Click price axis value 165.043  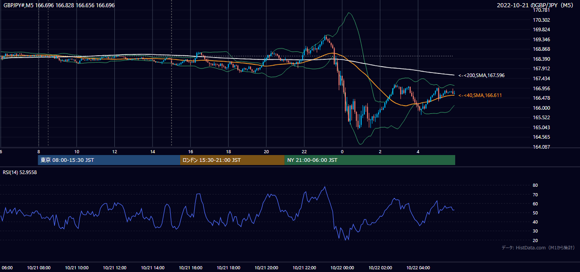click(541, 127)
